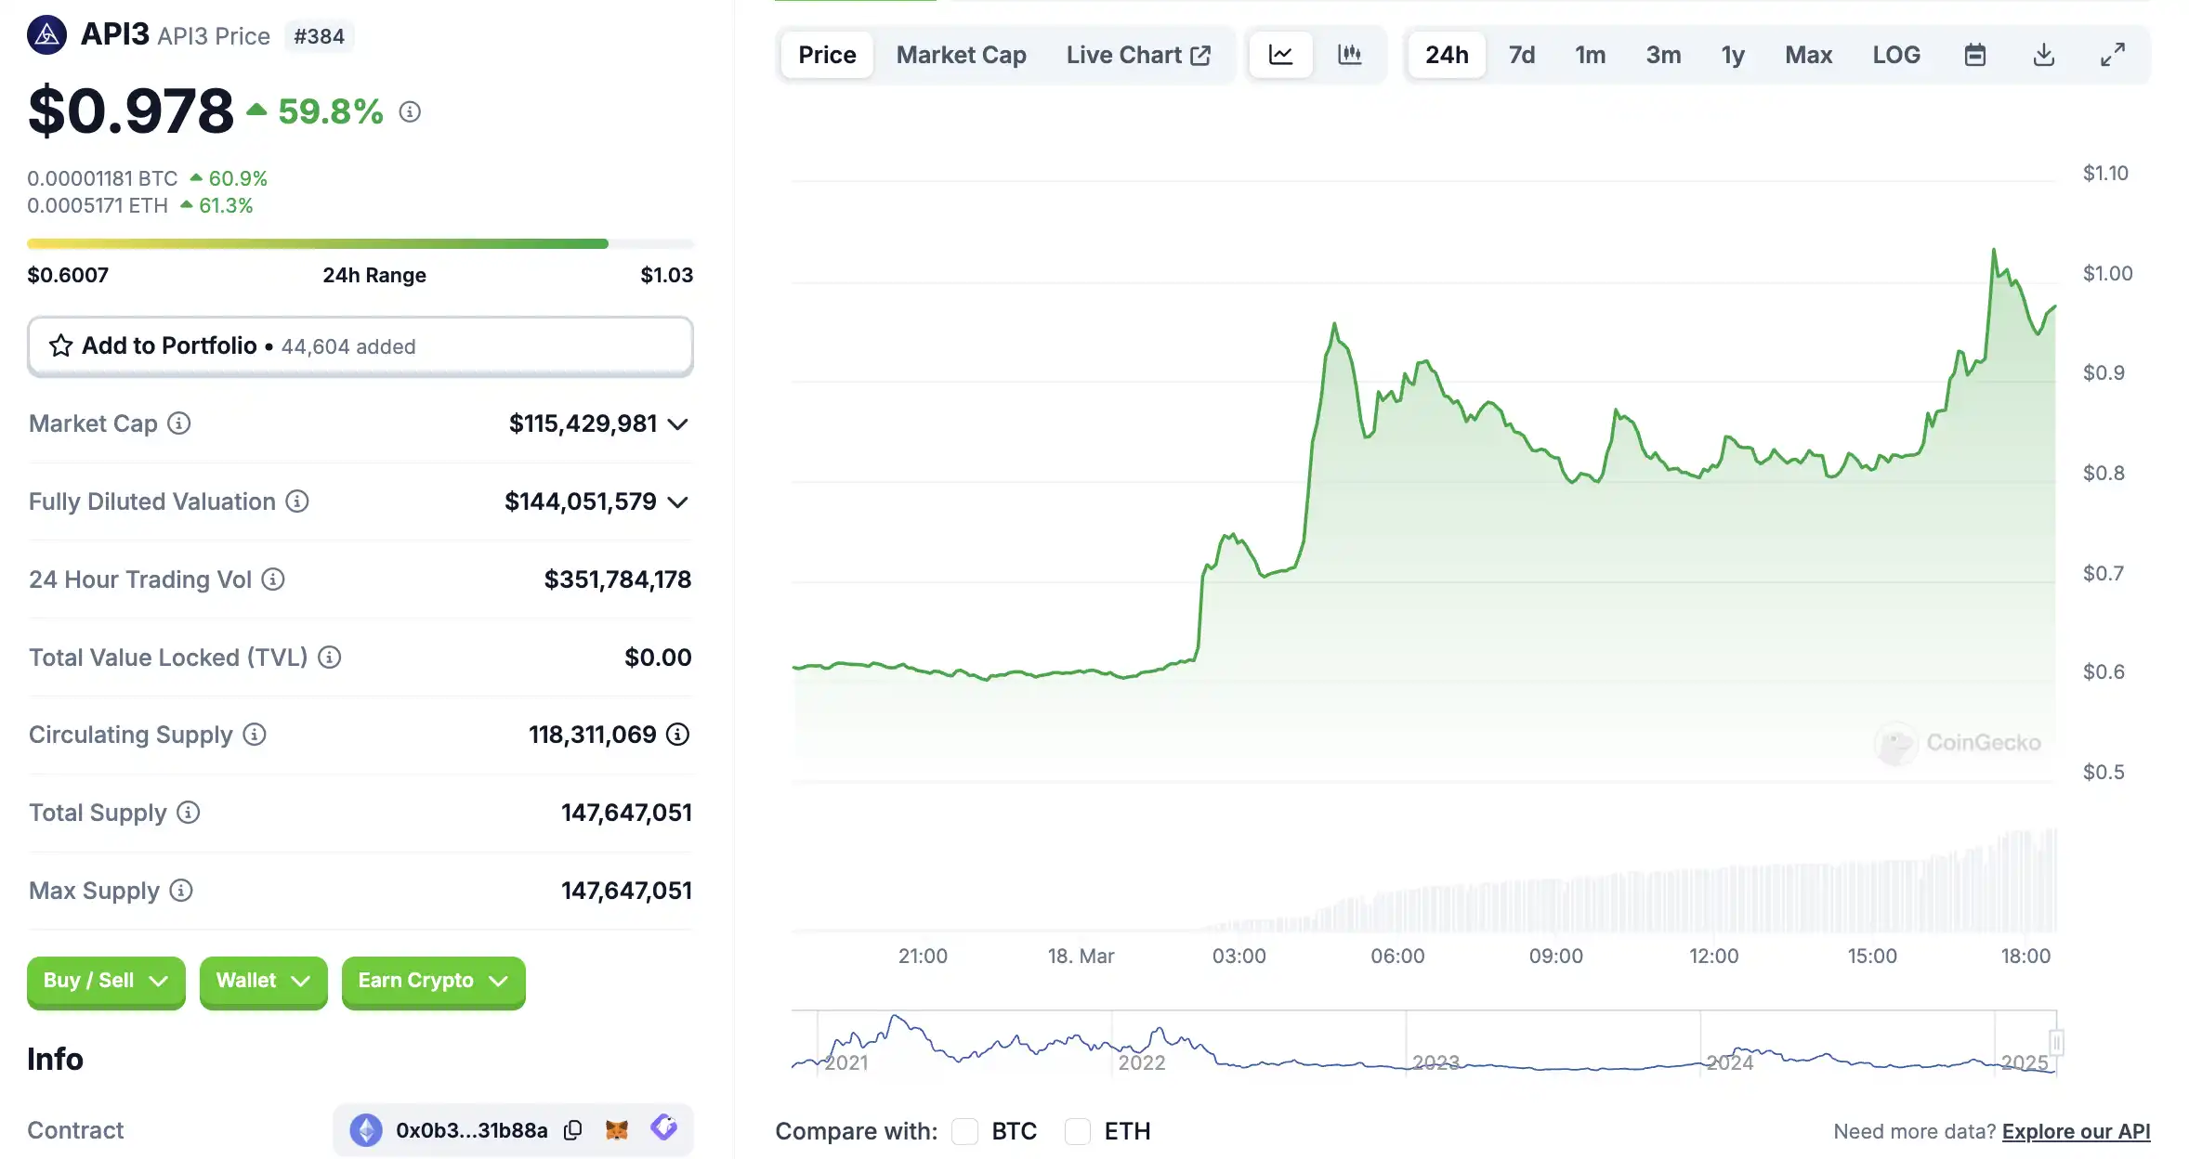Click the Total Supply value 147,647,051
Screen dimensions: 2189x1159
tap(626, 813)
